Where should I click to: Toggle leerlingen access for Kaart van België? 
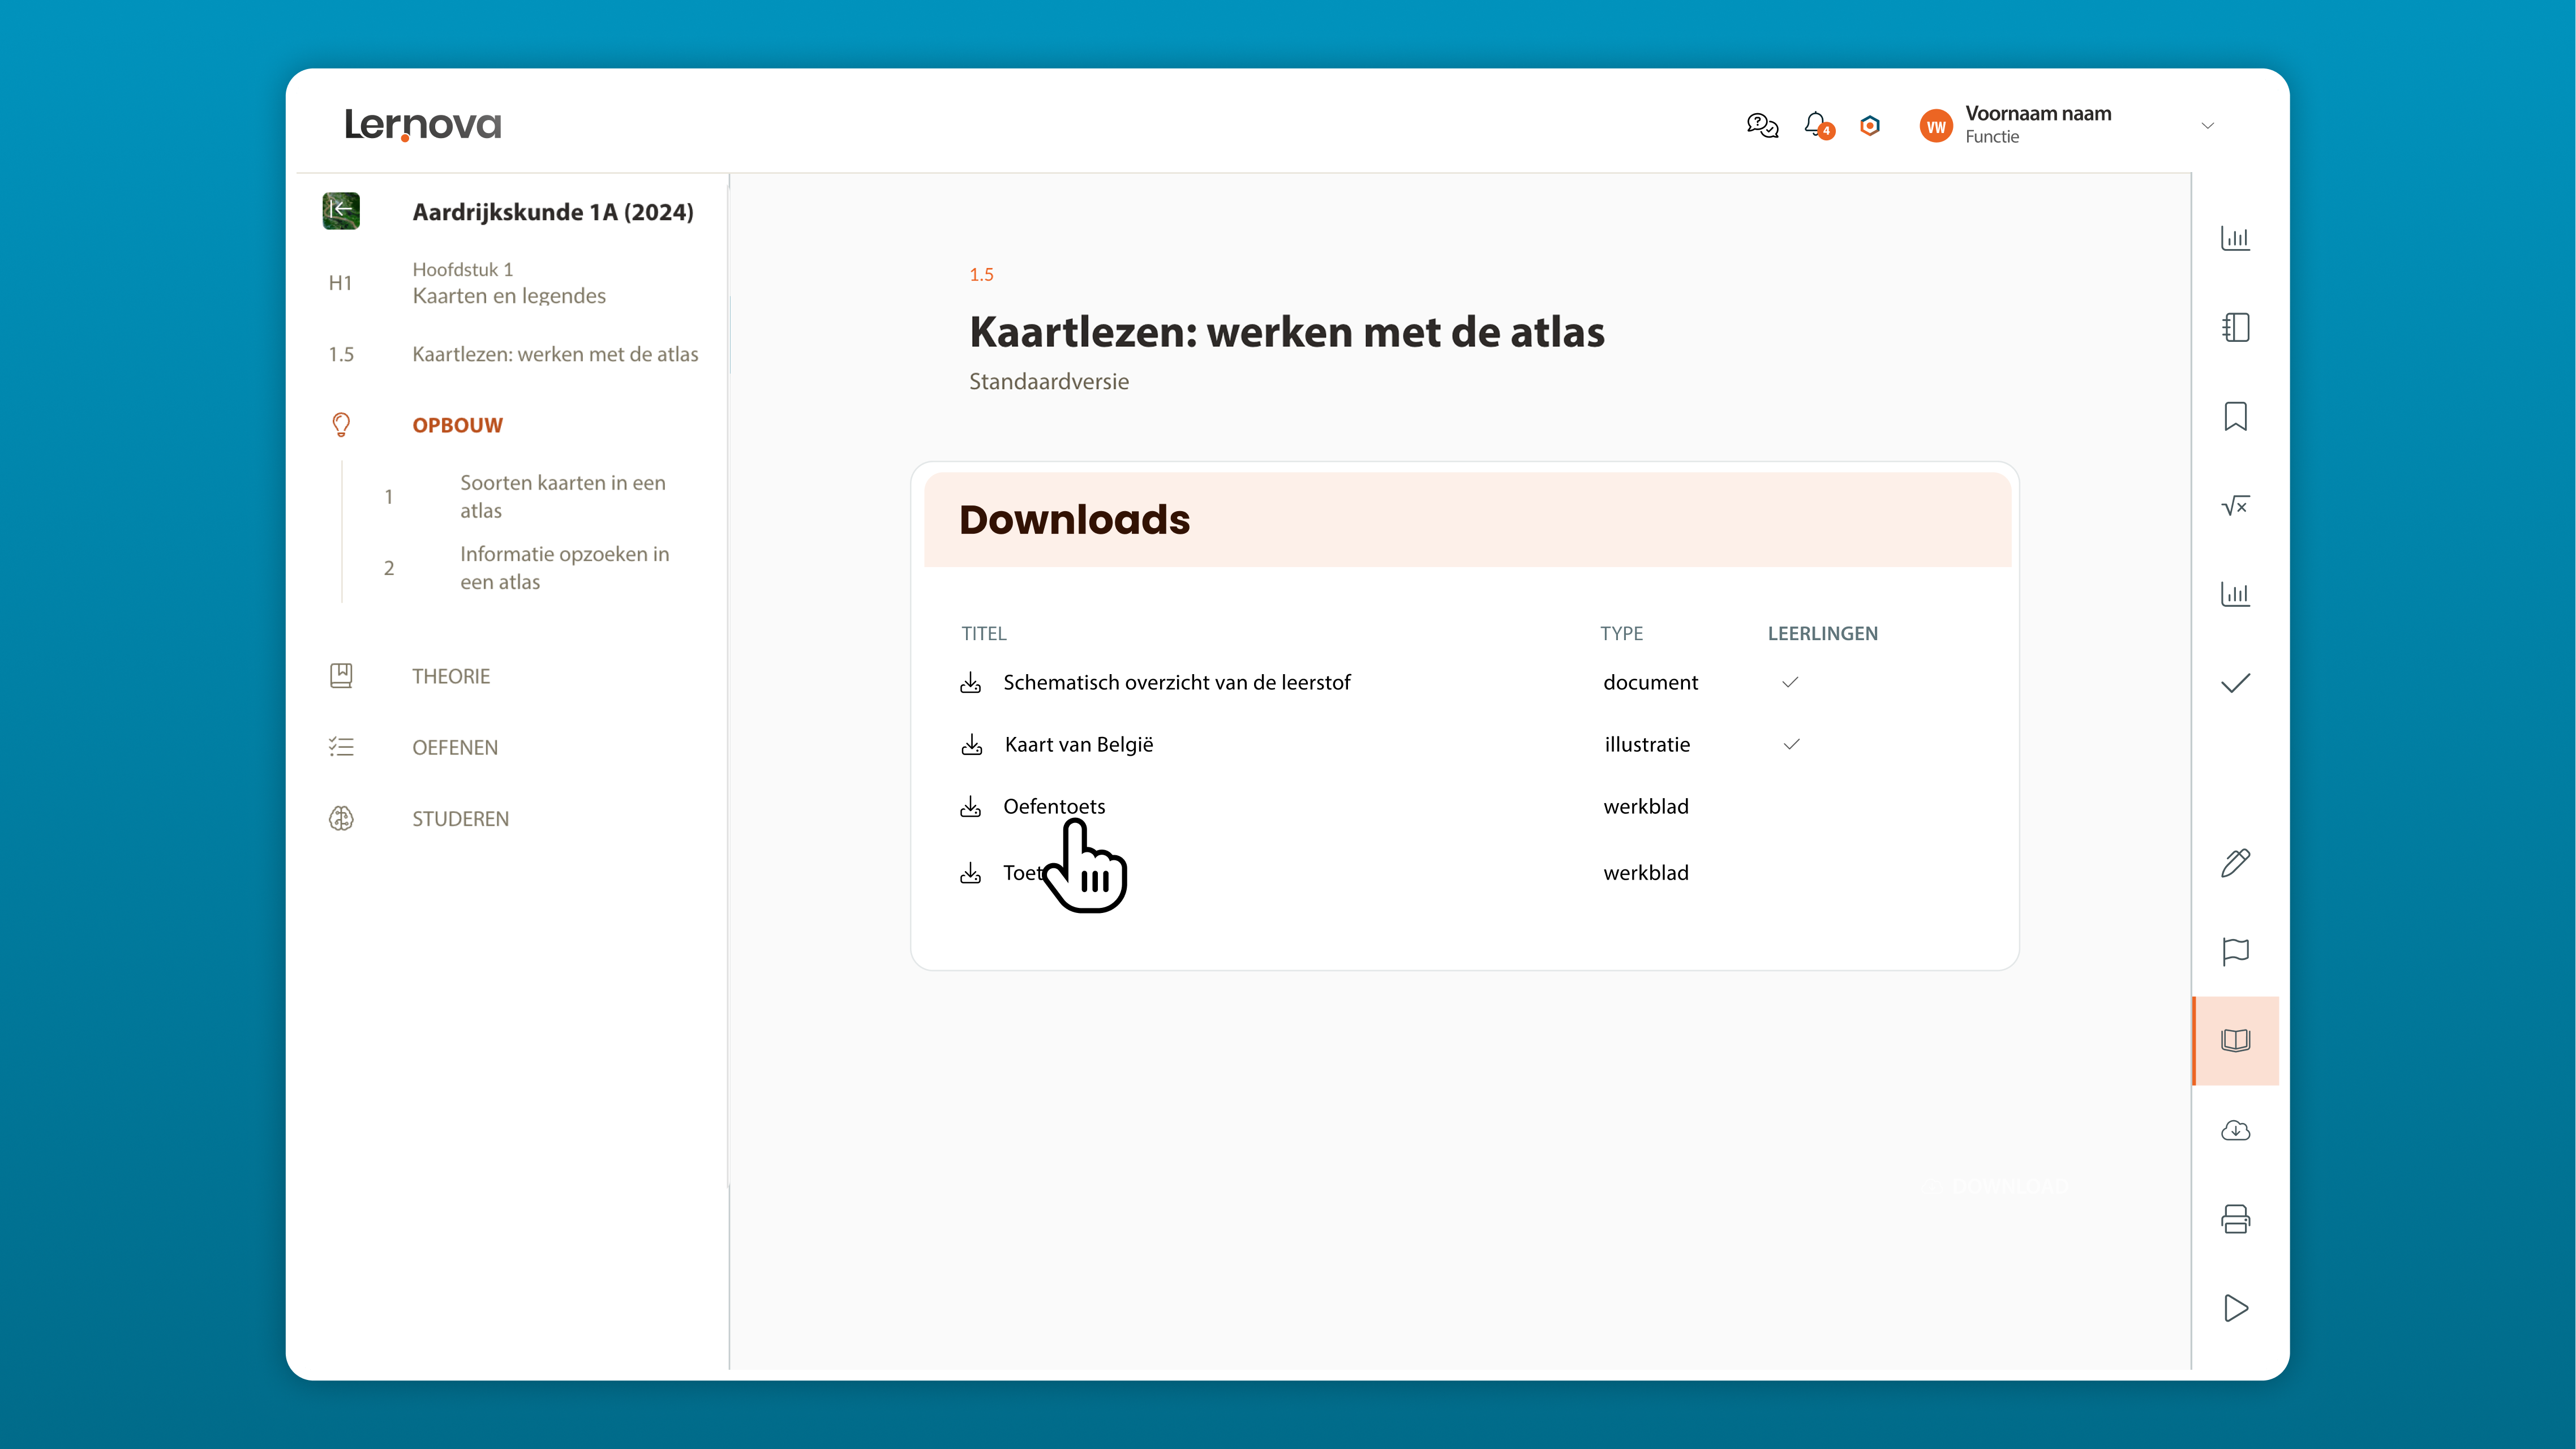pyautogui.click(x=1790, y=744)
